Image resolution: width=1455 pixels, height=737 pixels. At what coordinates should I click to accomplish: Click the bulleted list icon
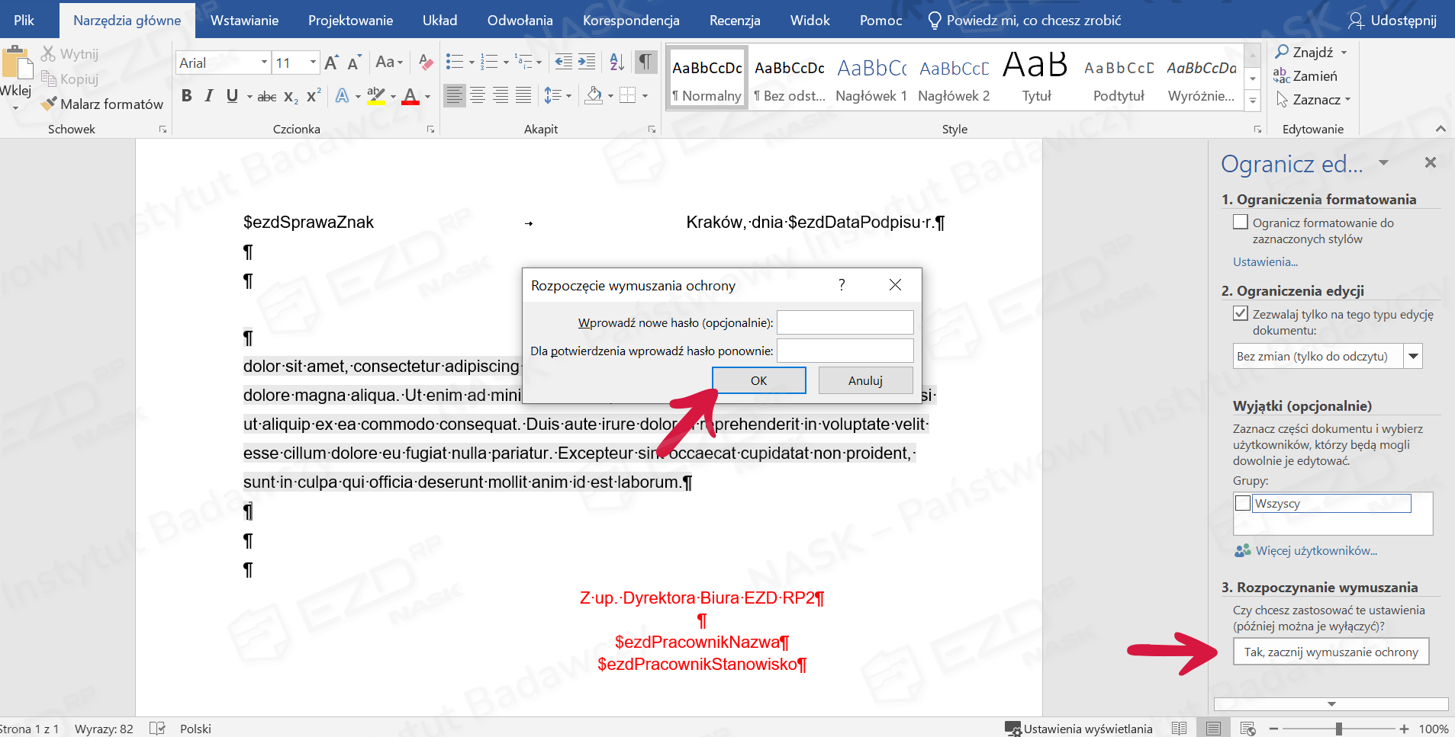[x=455, y=62]
